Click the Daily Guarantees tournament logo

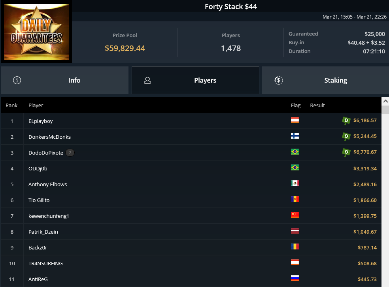pos(36,32)
